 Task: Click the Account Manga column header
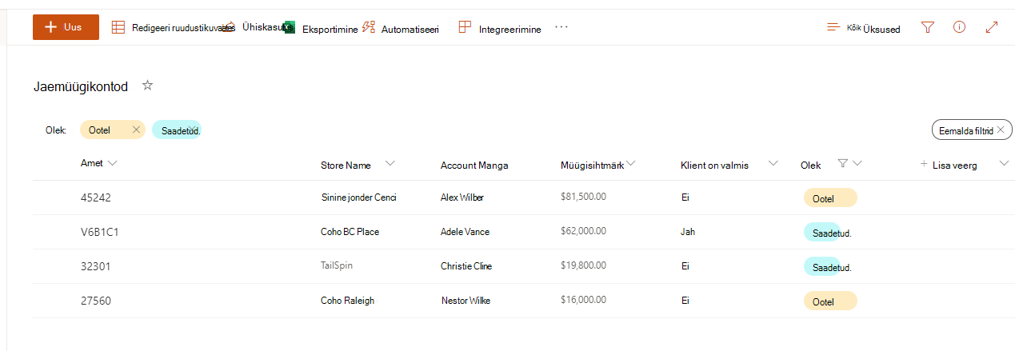pos(474,166)
